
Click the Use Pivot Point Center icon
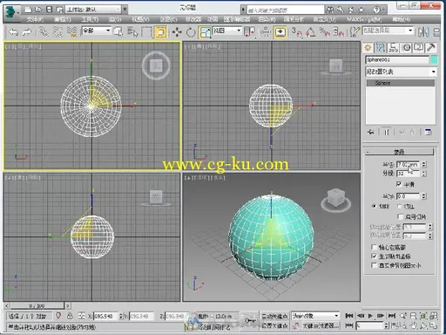click(x=250, y=32)
